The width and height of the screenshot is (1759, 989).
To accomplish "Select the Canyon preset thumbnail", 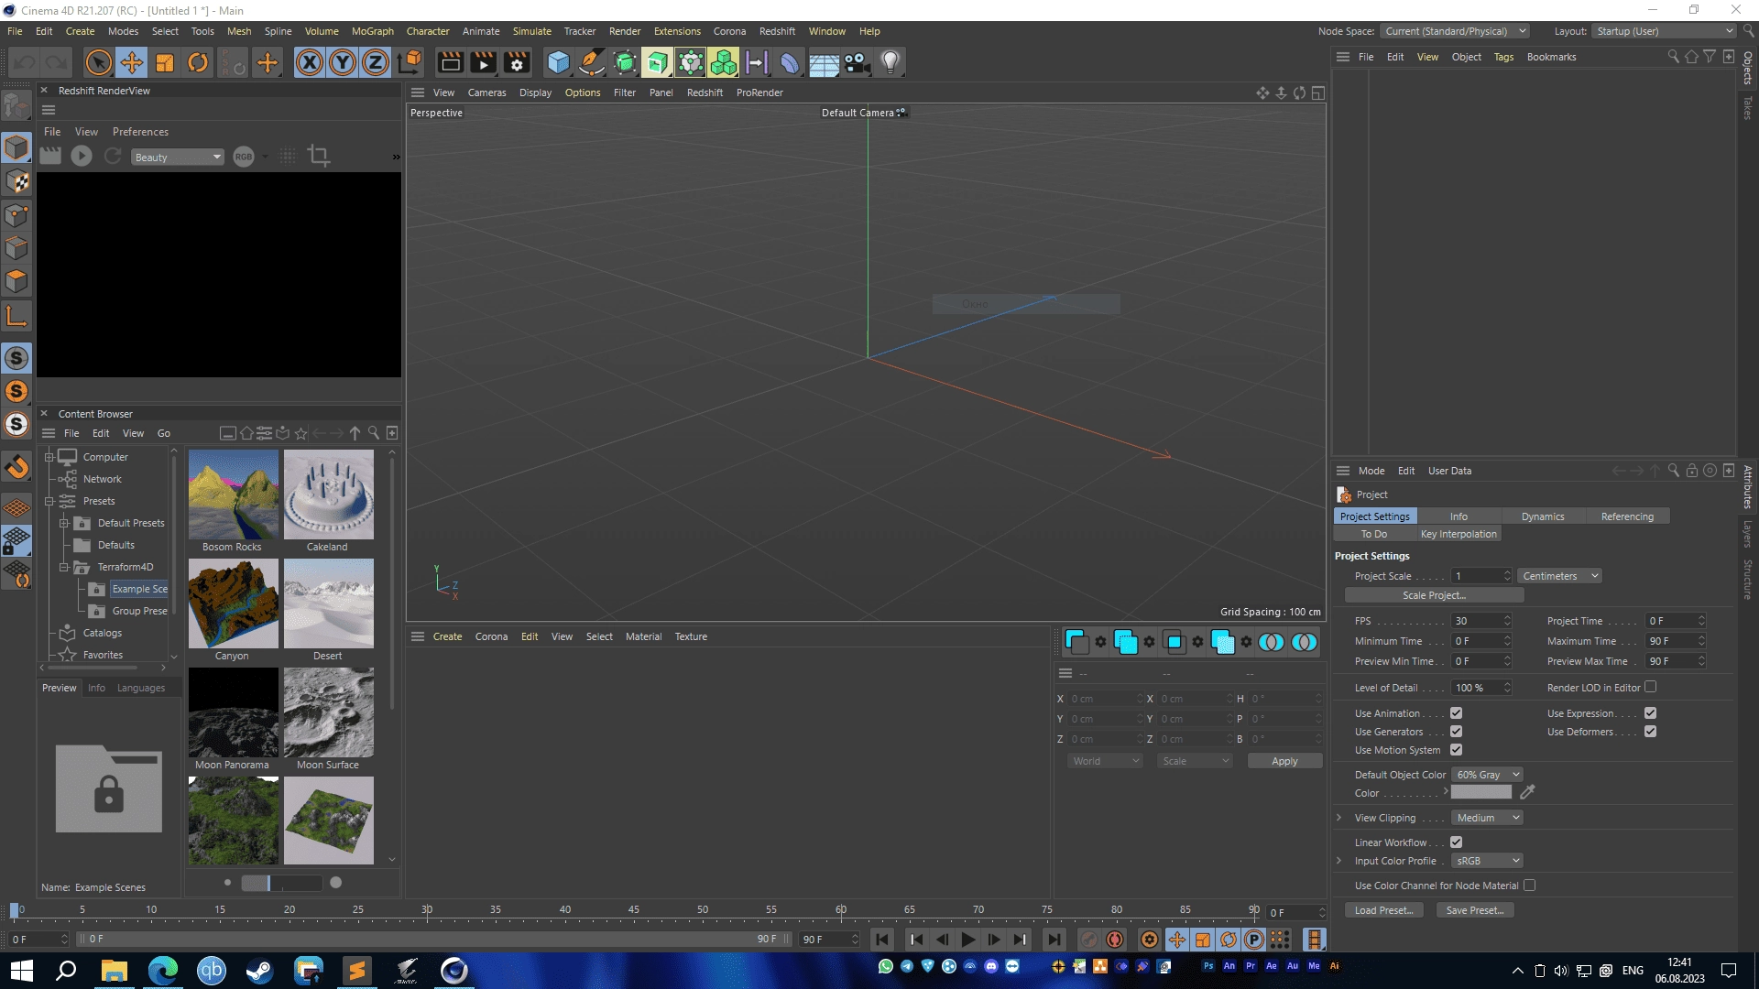I will [x=233, y=603].
